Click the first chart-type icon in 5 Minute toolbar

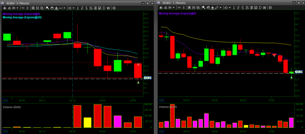pos(5,8)
